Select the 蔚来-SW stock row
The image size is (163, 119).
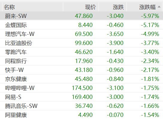81,16
